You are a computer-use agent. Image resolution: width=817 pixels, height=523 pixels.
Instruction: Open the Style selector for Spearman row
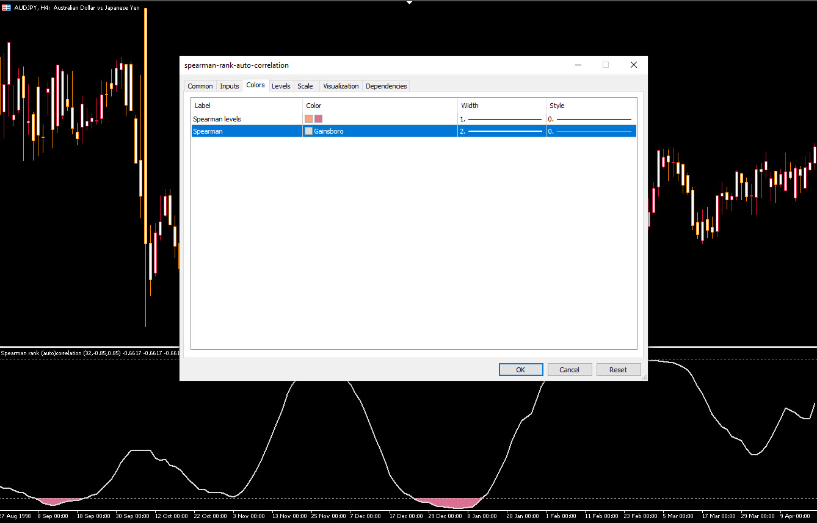tap(590, 131)
